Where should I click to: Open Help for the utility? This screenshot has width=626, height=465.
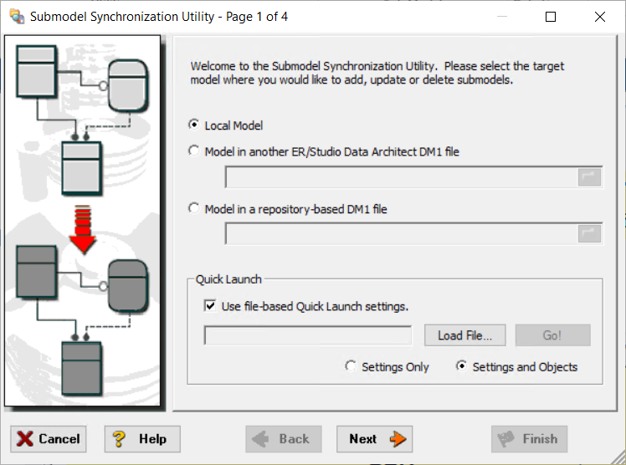tap(142, 439)
